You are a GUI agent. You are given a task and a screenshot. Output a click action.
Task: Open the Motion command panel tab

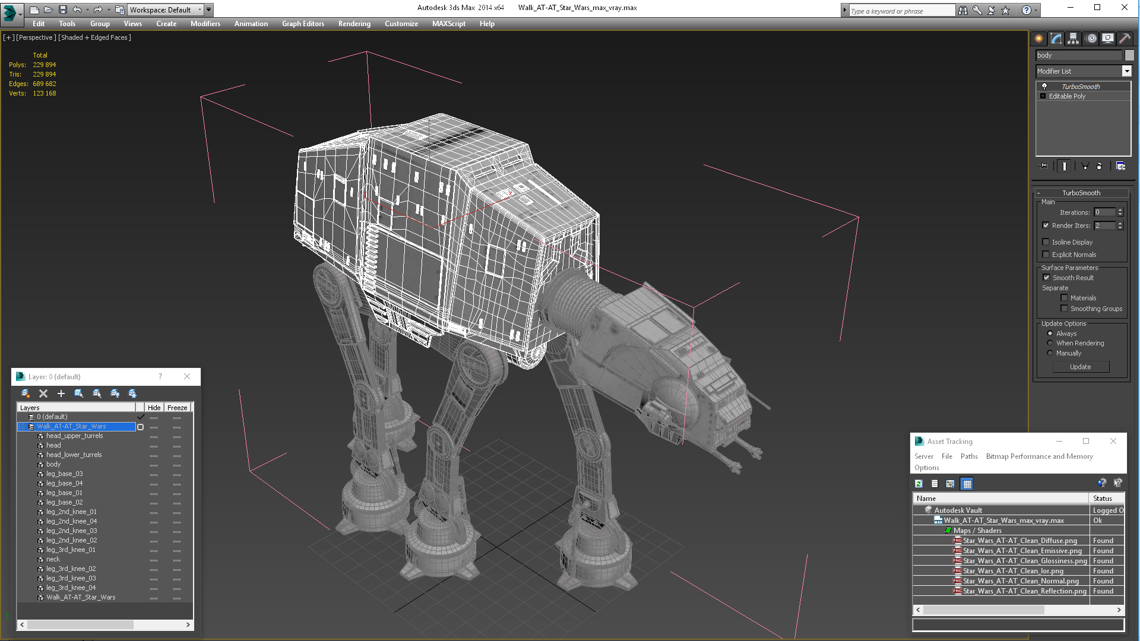tap(1091, 39)
